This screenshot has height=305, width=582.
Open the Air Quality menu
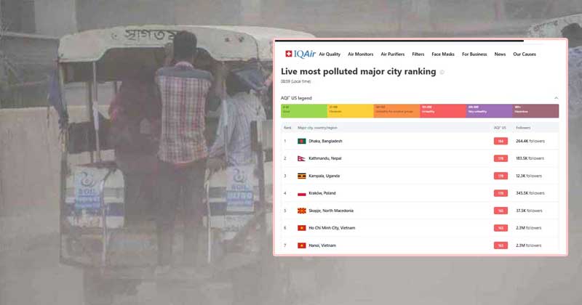tap(330, 54)
